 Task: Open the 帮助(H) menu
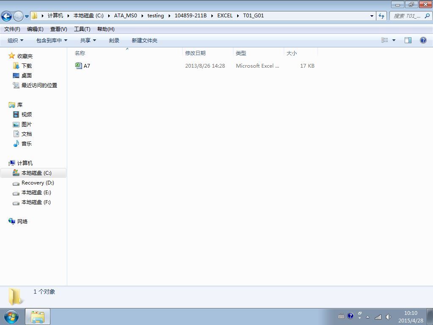click(x=106, y=29)
